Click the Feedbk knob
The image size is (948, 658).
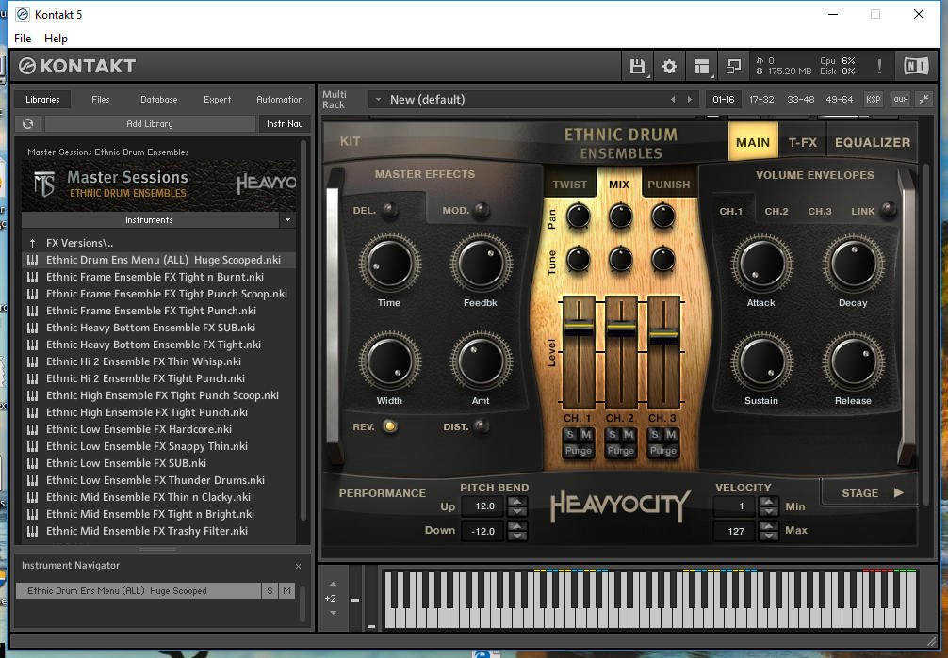[x=482, y=264]
